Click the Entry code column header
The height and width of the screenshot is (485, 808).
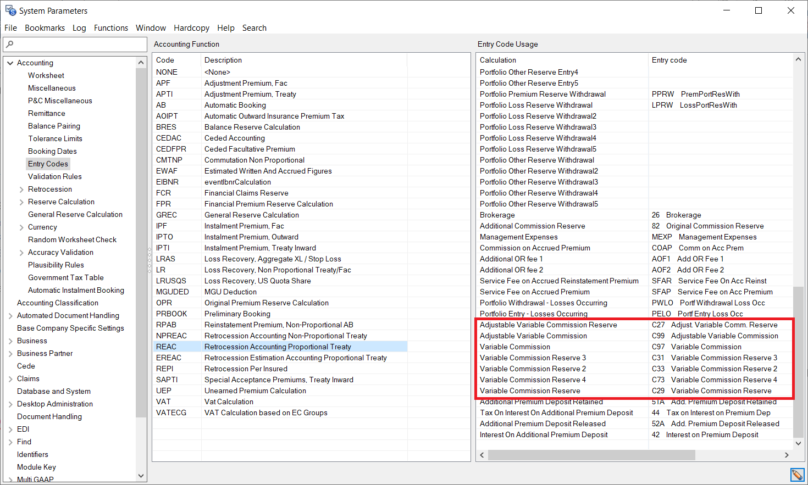(x=669, y=60)
